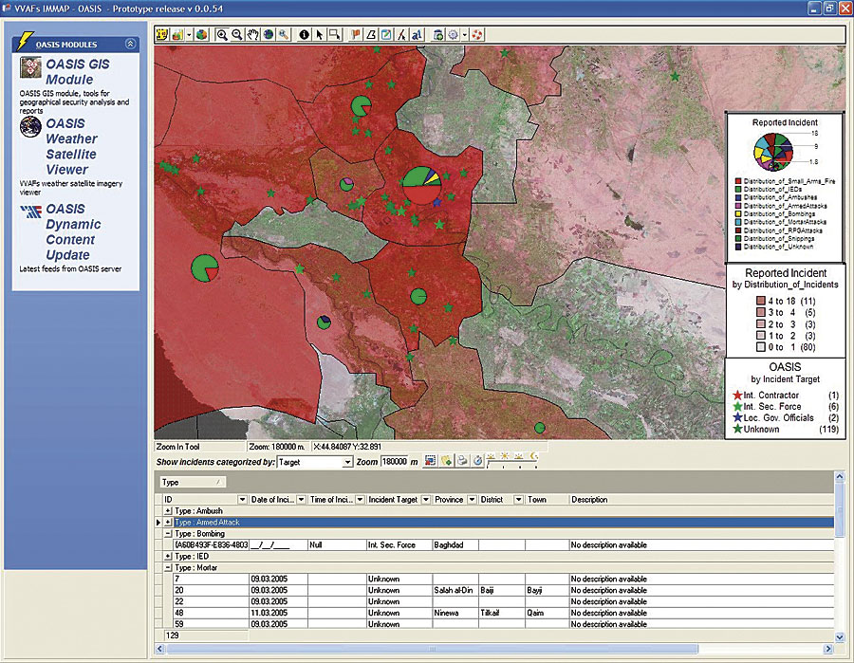Collapse the OASIS Modules panel chevron

pos(130,45)
